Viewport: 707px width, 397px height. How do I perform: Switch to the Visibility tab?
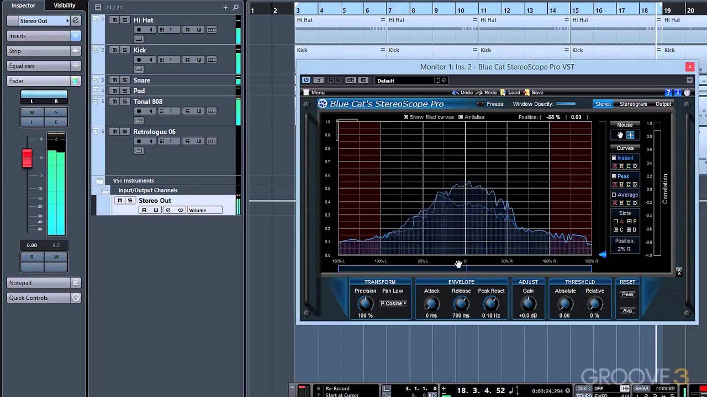point(65,6)
